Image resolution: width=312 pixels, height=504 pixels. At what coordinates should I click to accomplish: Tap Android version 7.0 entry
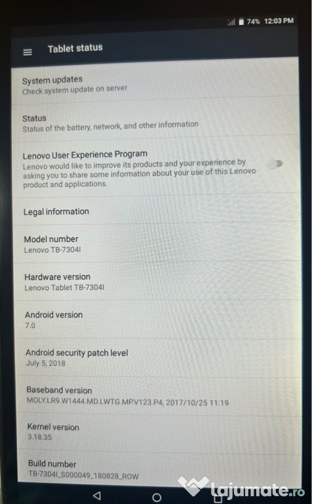[157, 320]
